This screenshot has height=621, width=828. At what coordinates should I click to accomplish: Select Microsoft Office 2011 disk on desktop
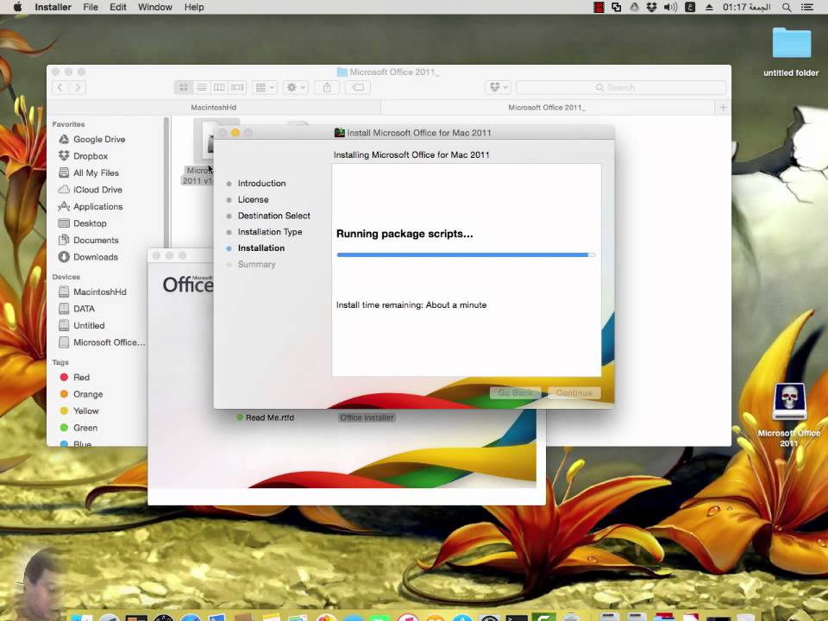789,415
